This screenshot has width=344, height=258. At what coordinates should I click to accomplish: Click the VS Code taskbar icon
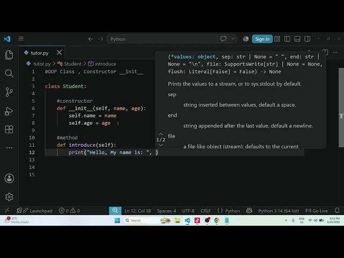tap(188, 220)
